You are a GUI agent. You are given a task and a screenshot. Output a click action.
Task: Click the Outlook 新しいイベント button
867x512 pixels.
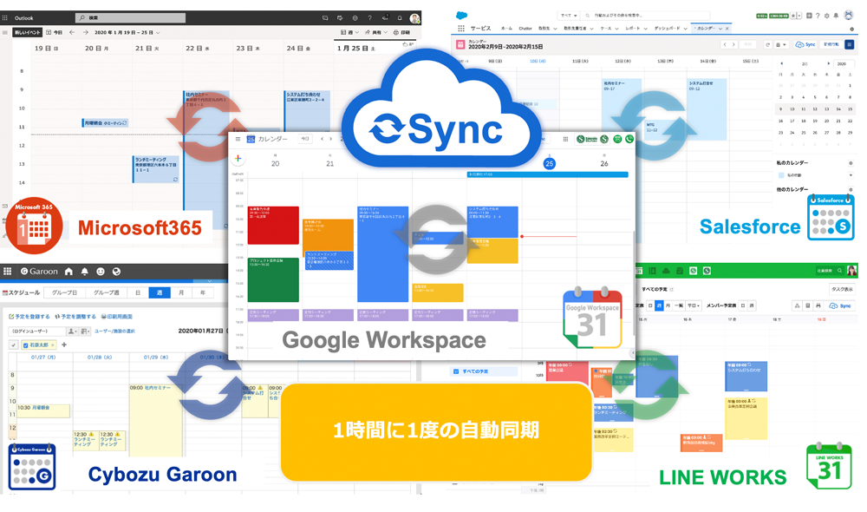click(x=28, y=33)
